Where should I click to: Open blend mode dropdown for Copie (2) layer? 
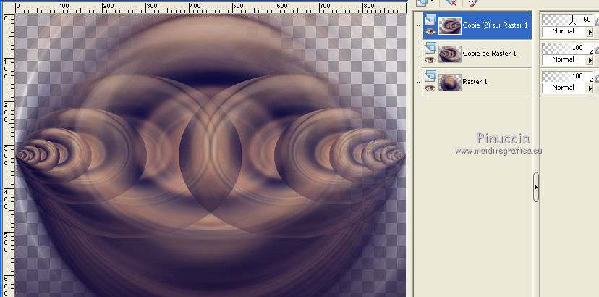click(x=590, y=32)
